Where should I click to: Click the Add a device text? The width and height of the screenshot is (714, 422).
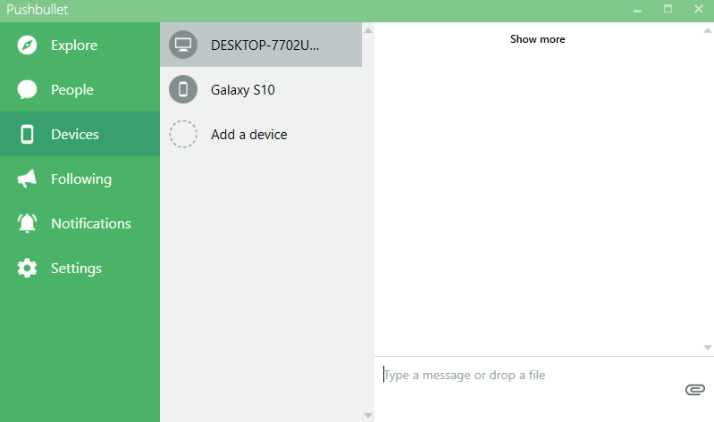click(249, 134)
